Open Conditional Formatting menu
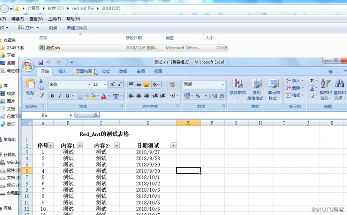Screen dimensions: 347x215 click(237, 89)
